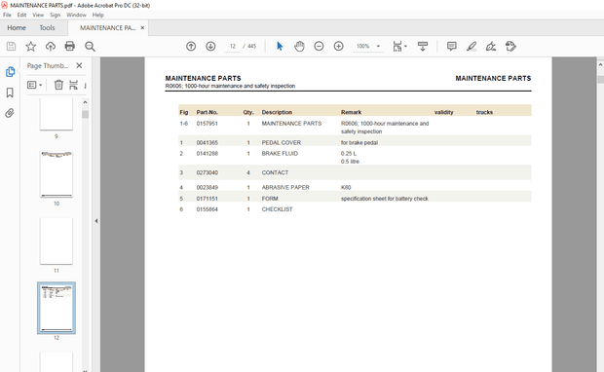Click the FORM description text
Viewport: 604px width, 372px height.
point(270,199)
